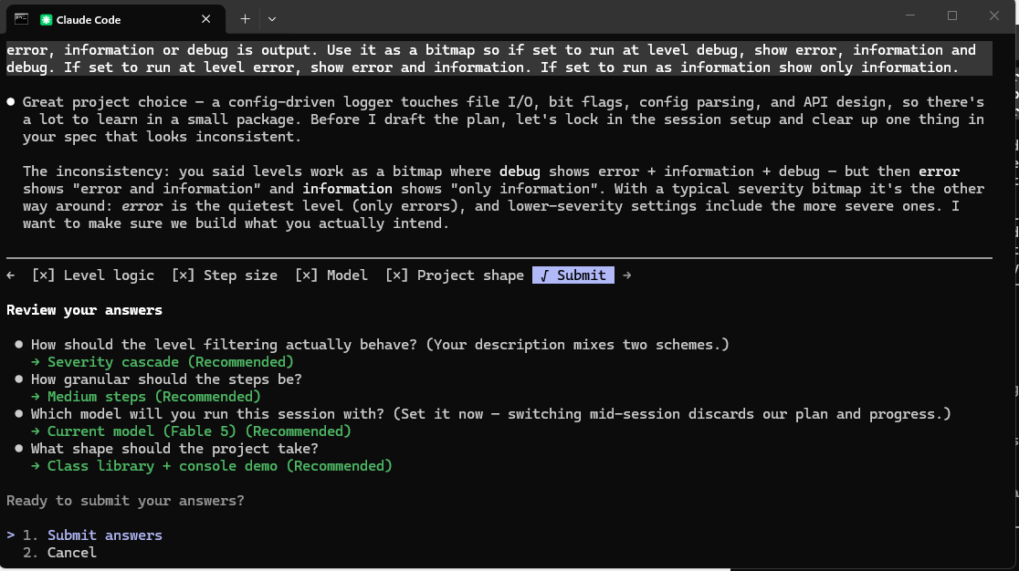1019x571 pixels.
Task: Click the Review your answers heading
Action: (85, 310)
